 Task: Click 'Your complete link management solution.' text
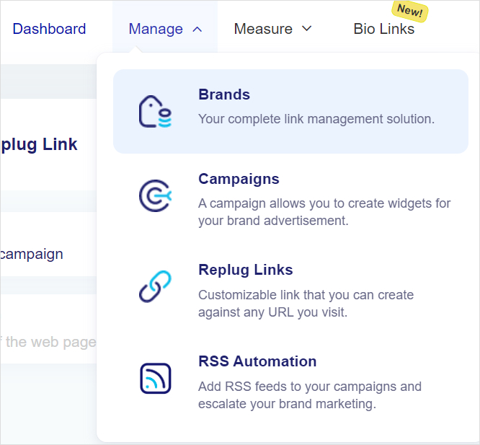click(x=316, y=119)
